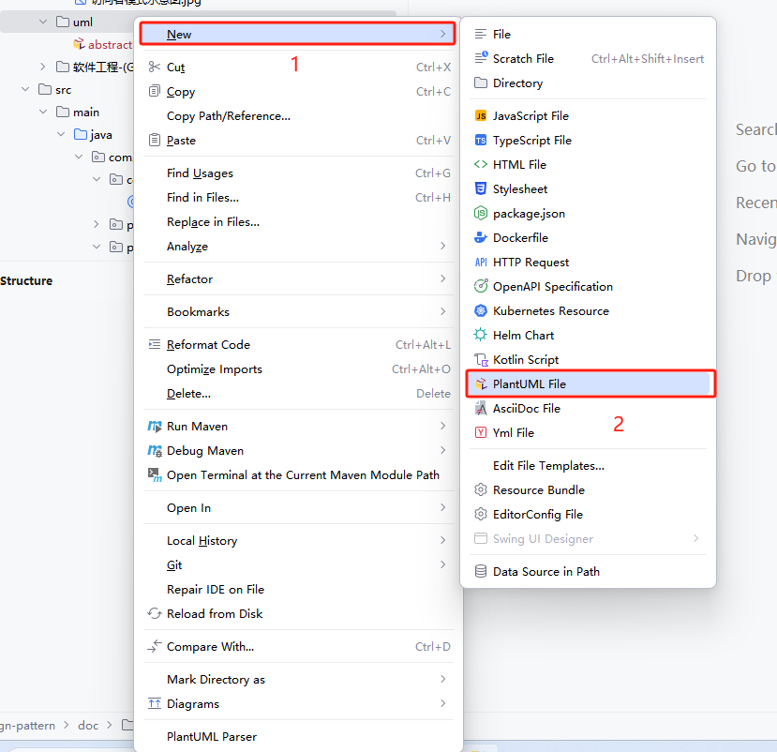Image resolution: width=777 pixels, height=752 pixels.
Task: Choose Reformat Code from context menu
Action: pos(208,345)
